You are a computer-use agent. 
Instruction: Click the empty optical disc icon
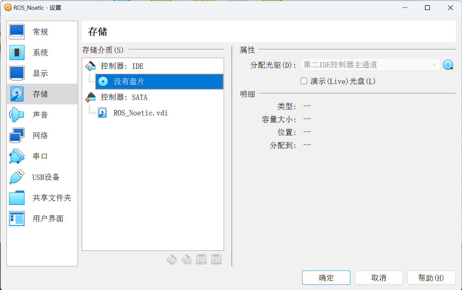click(103, 82)
